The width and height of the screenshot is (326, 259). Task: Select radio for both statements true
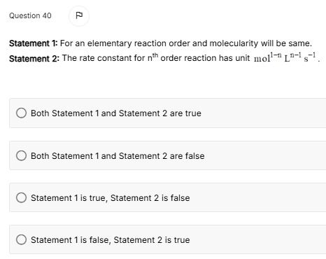coord(21,113)
